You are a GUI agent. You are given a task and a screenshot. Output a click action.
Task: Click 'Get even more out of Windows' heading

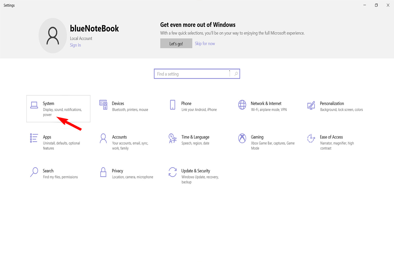(198, 25)
